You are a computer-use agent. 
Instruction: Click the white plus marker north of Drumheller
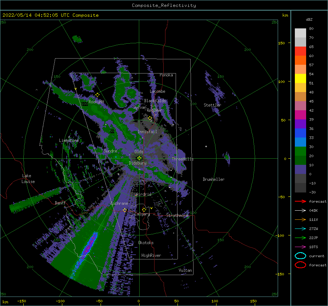(206, 146)
